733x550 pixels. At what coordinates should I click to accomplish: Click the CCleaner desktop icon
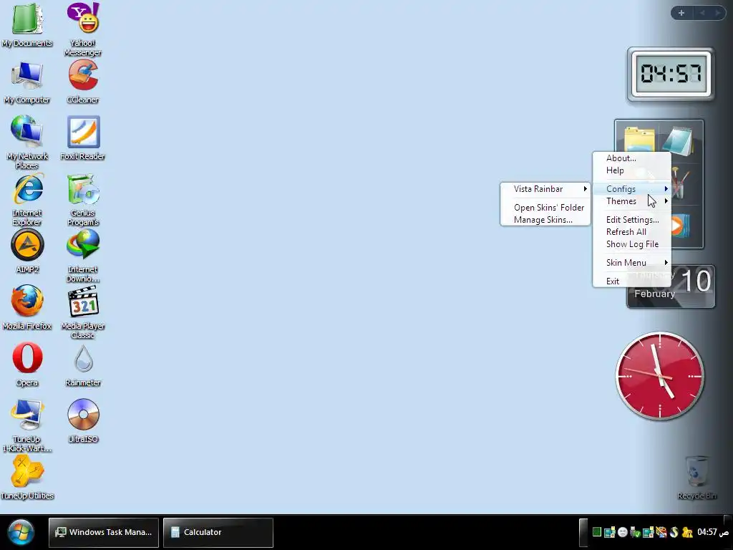click(83, 82)
